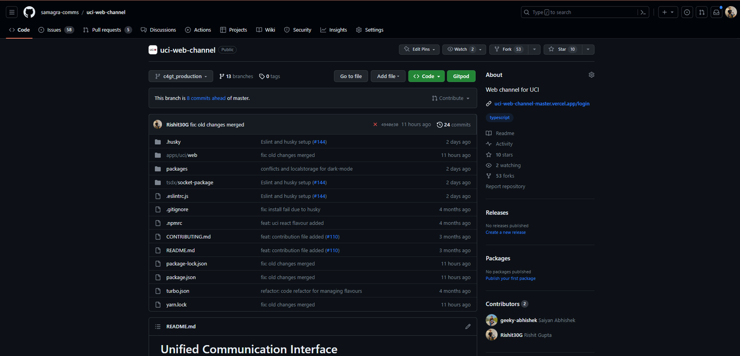The width and height of the screenshot is (740, 356).
Task: Expand the Fork options arrow
Action: [534, 50]
